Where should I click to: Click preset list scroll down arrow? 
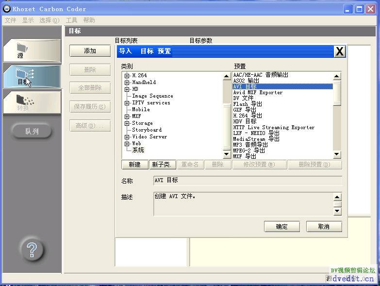pyautogui.click(x=337, y=154)
